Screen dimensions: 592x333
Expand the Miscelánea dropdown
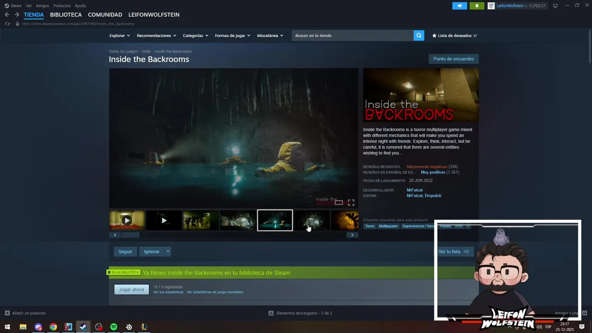(x=270, y=36)
